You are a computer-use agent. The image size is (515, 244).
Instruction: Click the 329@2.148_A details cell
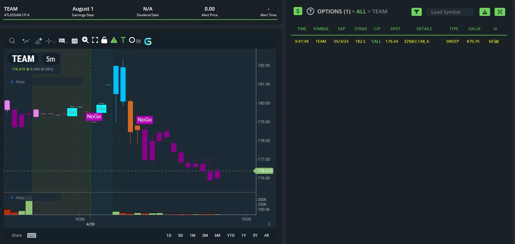416,42
